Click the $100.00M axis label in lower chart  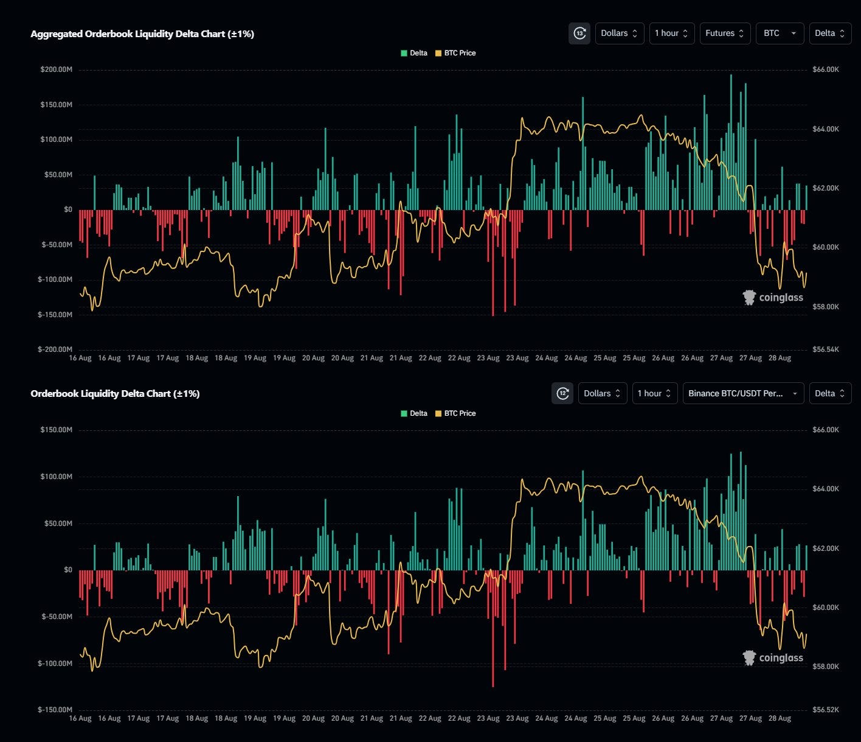tap(57, 476)
